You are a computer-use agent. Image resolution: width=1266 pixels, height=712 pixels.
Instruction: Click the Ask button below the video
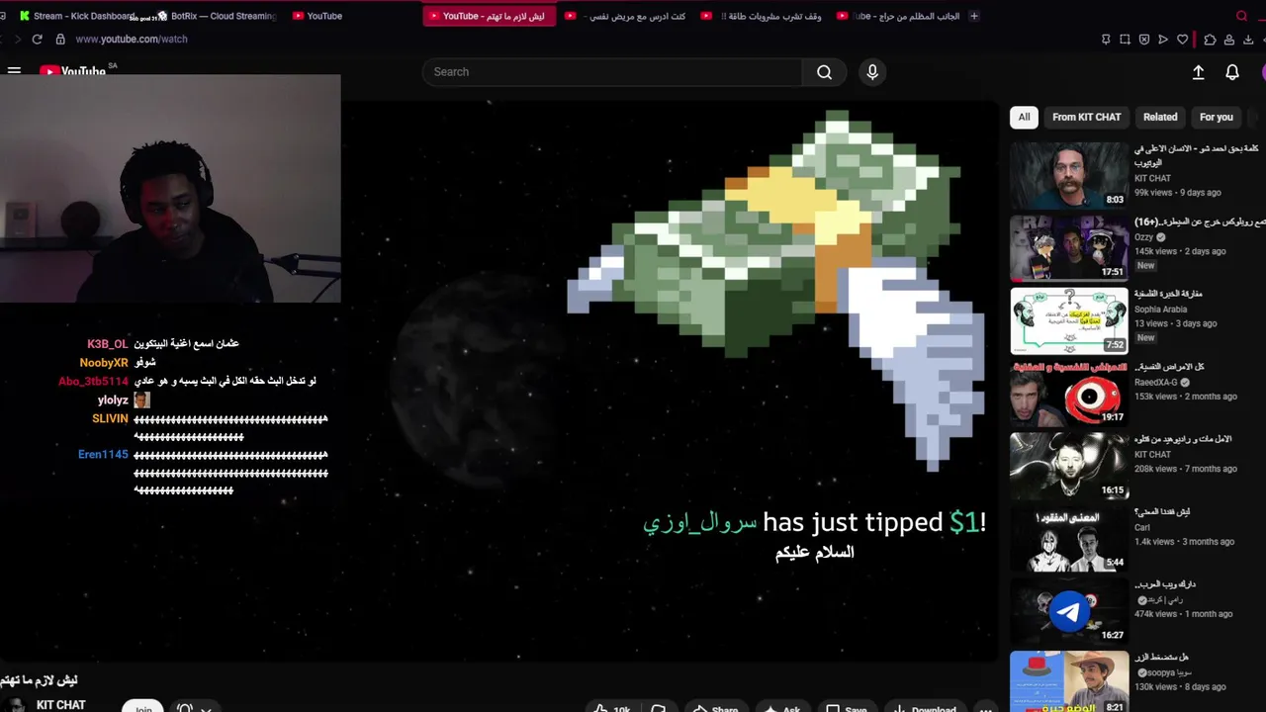click(782, 708)
